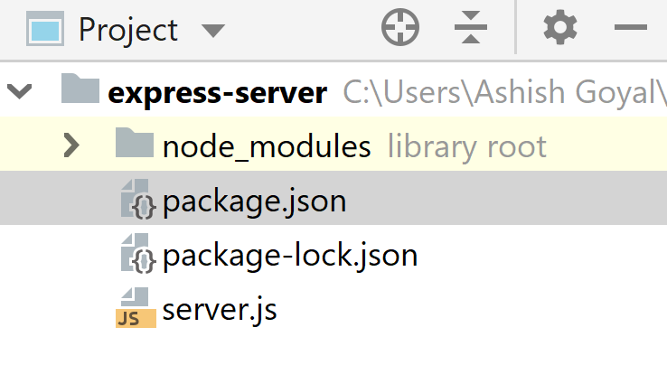Click the express-server path C:\Users text
The height and width of the screenshot is (365, 667).
pyautogui.click(x=504, y=92)
